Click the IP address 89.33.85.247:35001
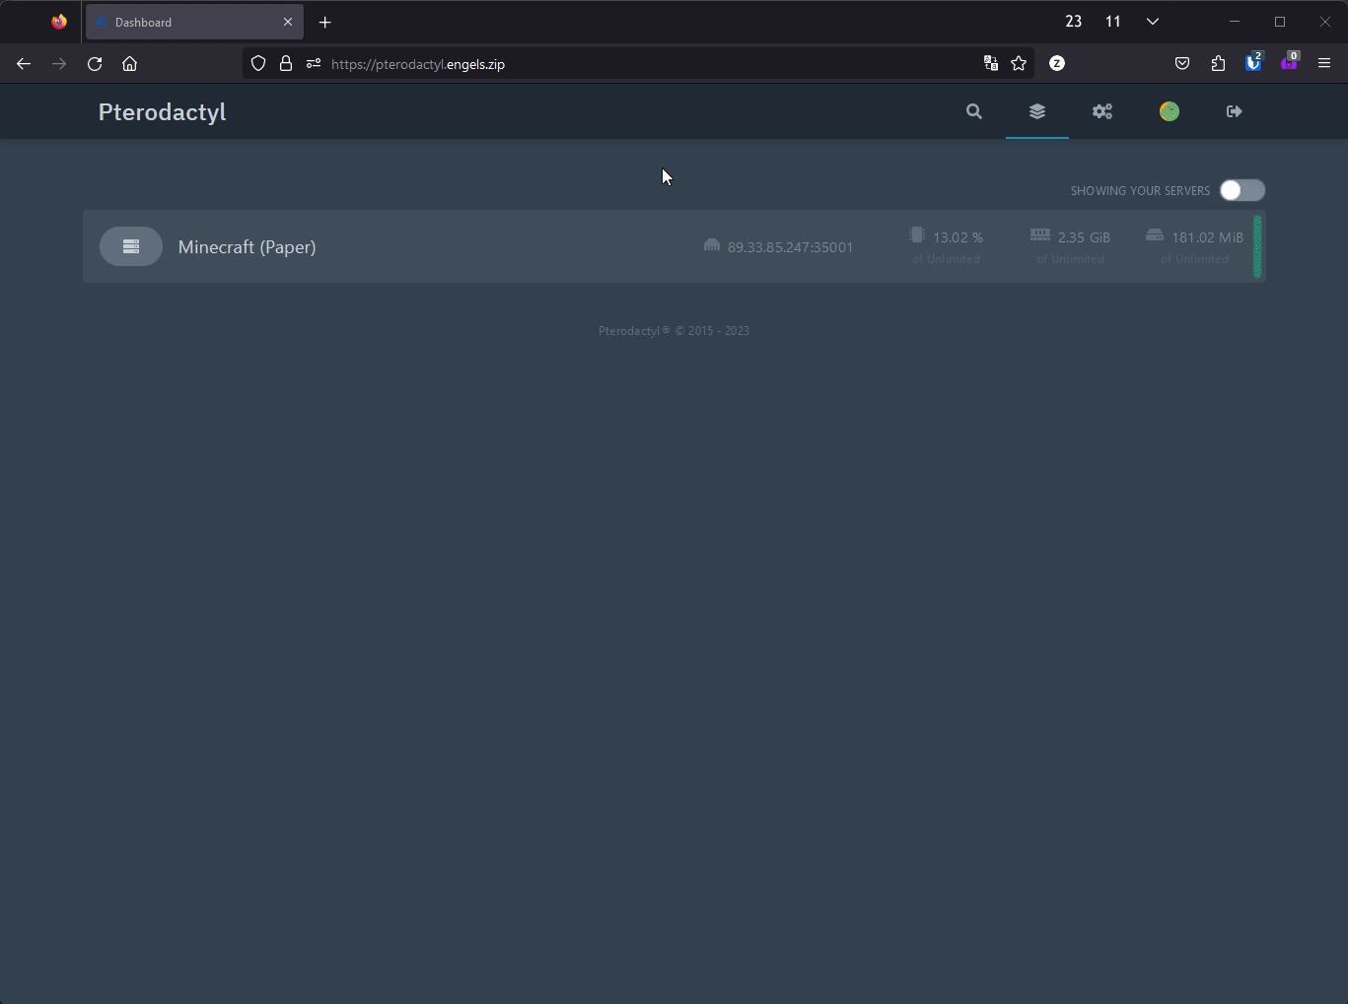The image size is (1348, 1004). [x=790, y=247]
